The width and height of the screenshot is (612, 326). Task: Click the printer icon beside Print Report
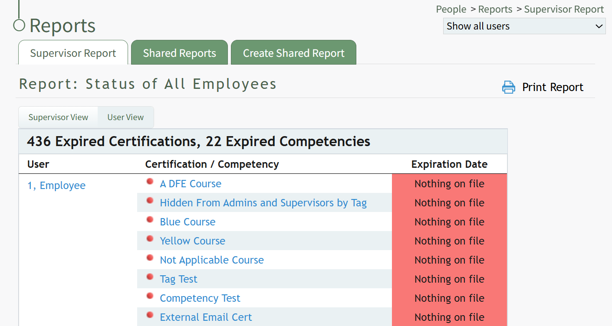point(508,87)
